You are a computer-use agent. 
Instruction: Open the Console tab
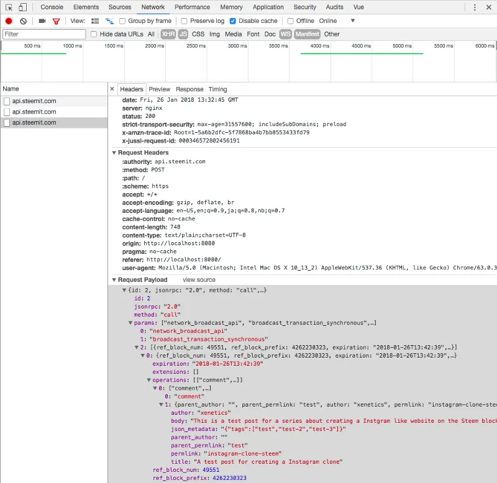(x=52, y=7)
